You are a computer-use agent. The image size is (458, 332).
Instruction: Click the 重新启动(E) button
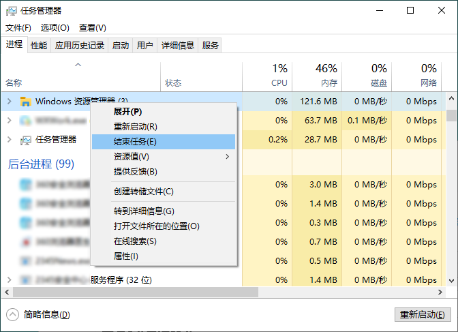[423, 315]
